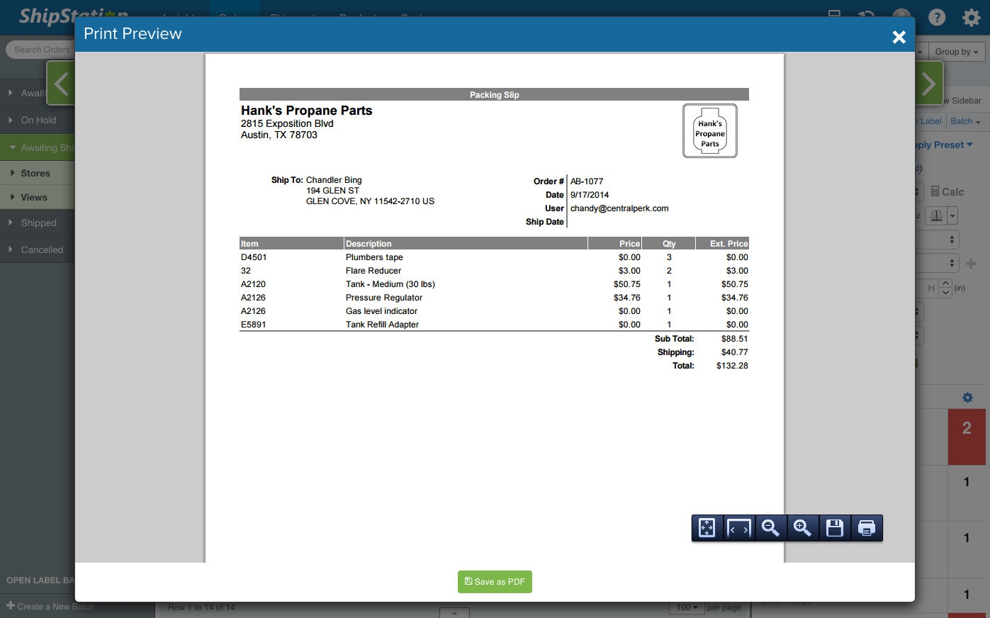Expand the Stores section in sidebar
Image resolution: width=990 pixels, height=618 pixels.
click(x=35, y=173)
